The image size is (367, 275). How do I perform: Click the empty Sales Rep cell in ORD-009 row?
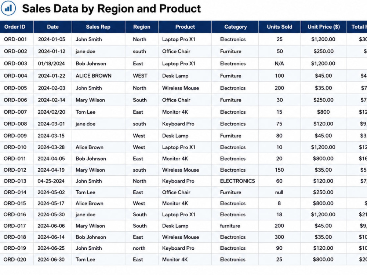[x=98, y=136]
